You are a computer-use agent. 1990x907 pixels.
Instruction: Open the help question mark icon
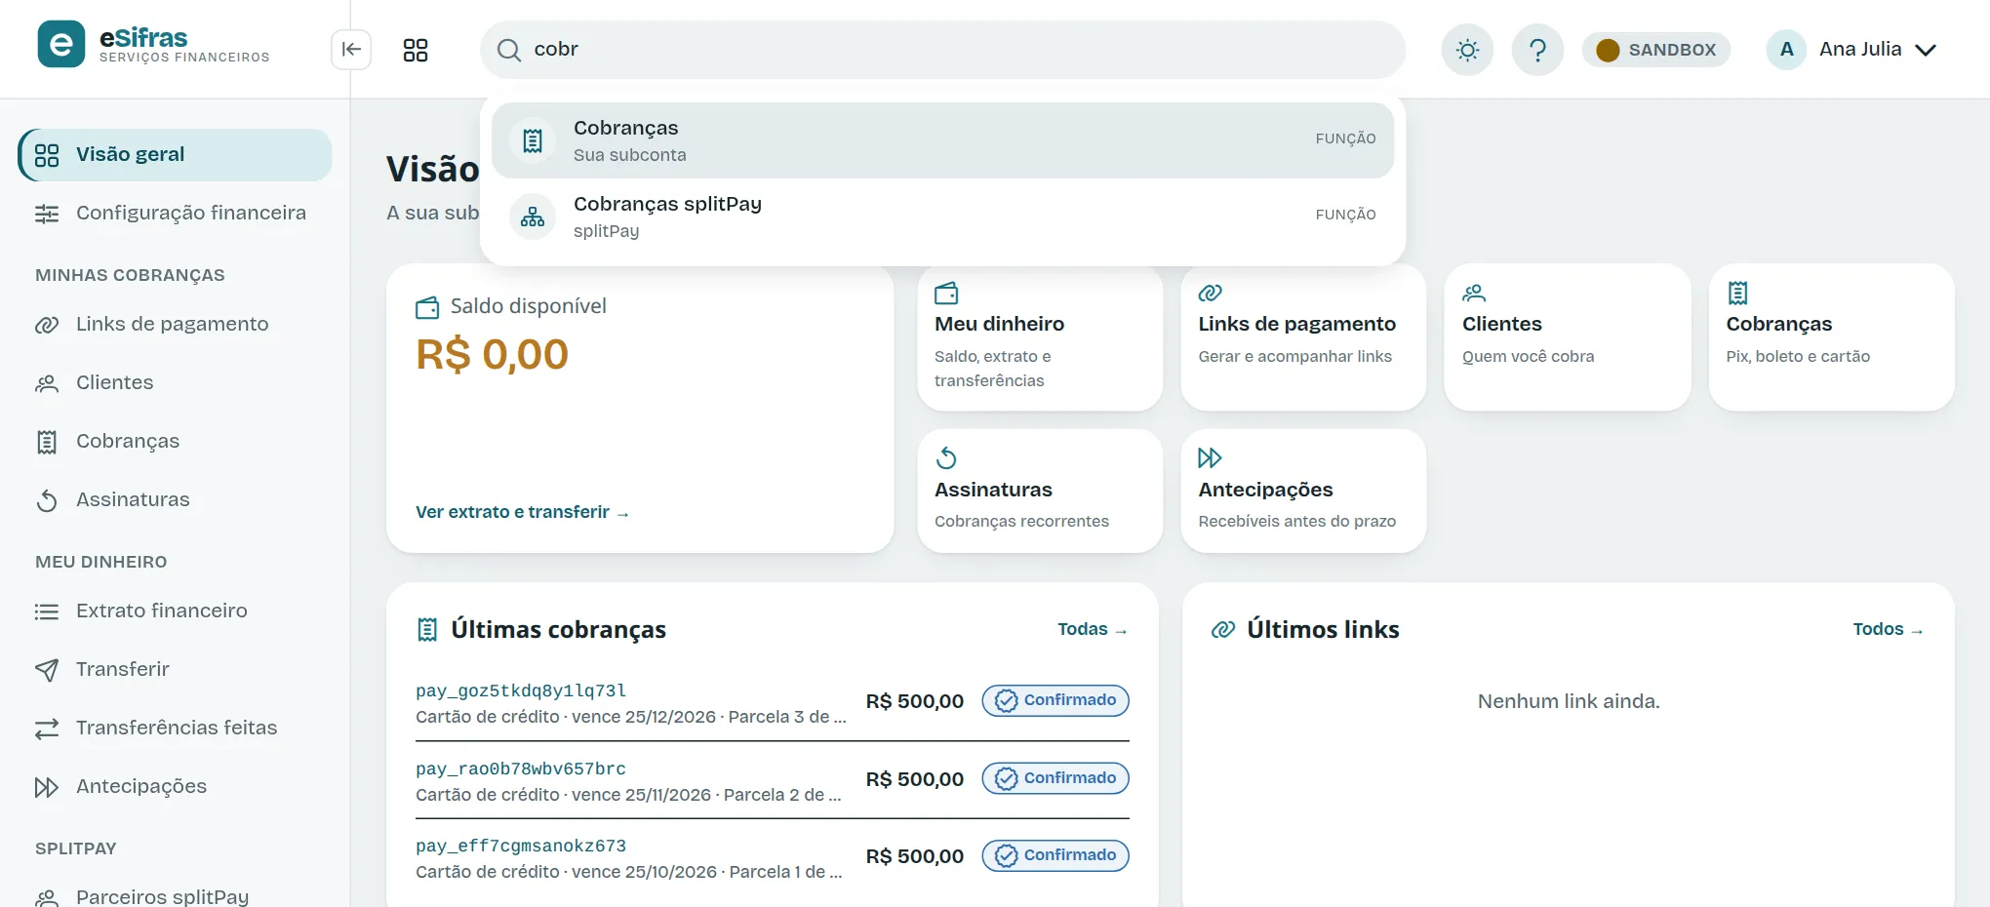1537,50
